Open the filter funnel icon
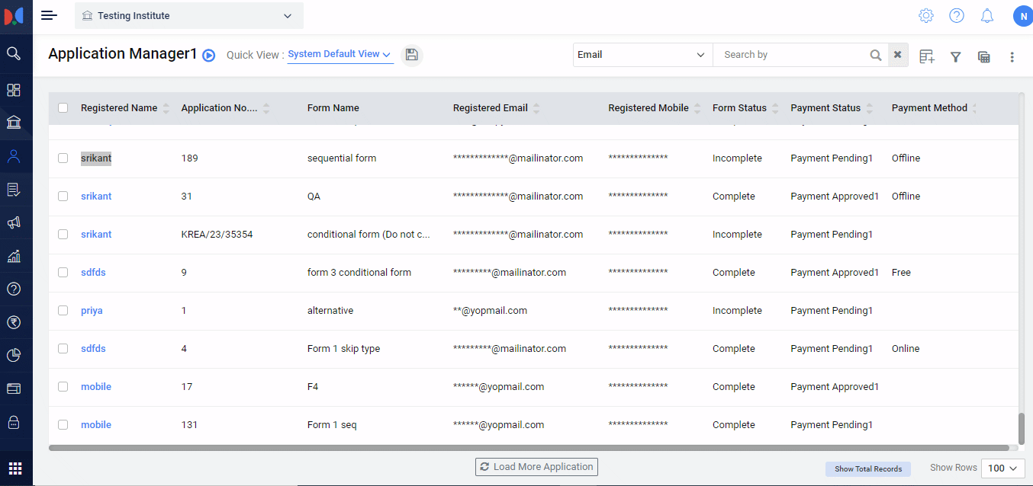This screenshot has height=486, width=1033. tap(955, 56)
